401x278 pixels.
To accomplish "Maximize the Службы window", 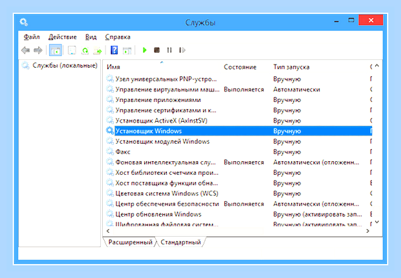I will (x=351, y=20).
